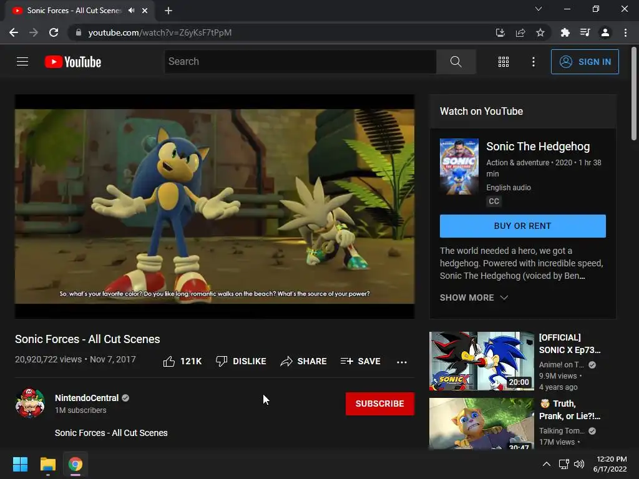Go to the YouTube home logo
The image size is (639, 479).
pyautogui.click(x=73, y=62)
